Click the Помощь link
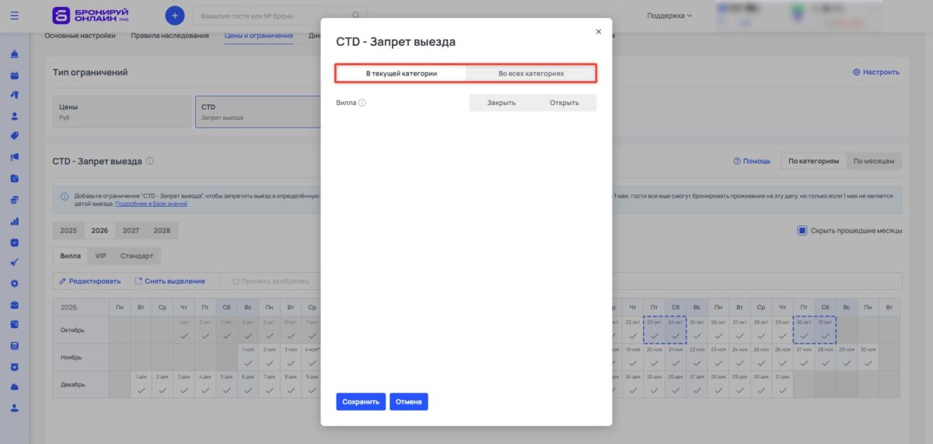 click(x=752, y=161)
